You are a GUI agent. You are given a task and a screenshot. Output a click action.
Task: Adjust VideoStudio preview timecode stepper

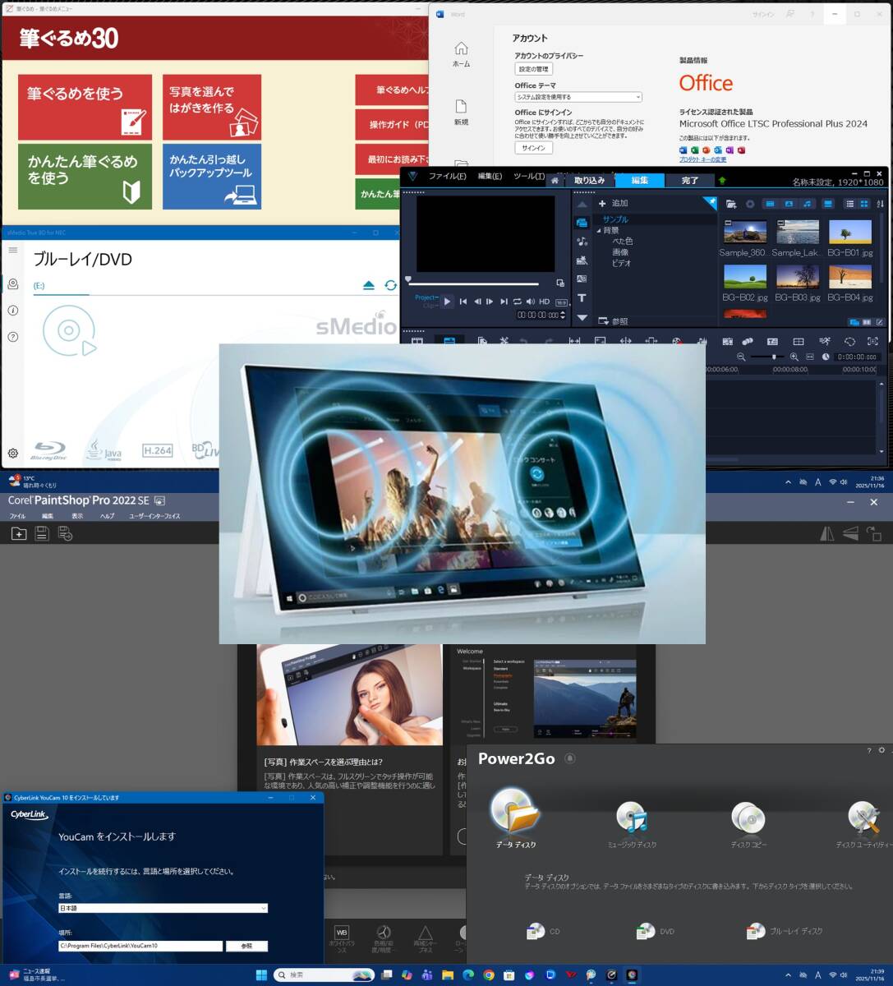pos(564,315)
